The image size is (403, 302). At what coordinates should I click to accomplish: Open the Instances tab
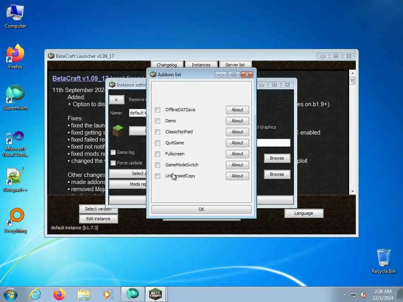[x=201, y=65]
